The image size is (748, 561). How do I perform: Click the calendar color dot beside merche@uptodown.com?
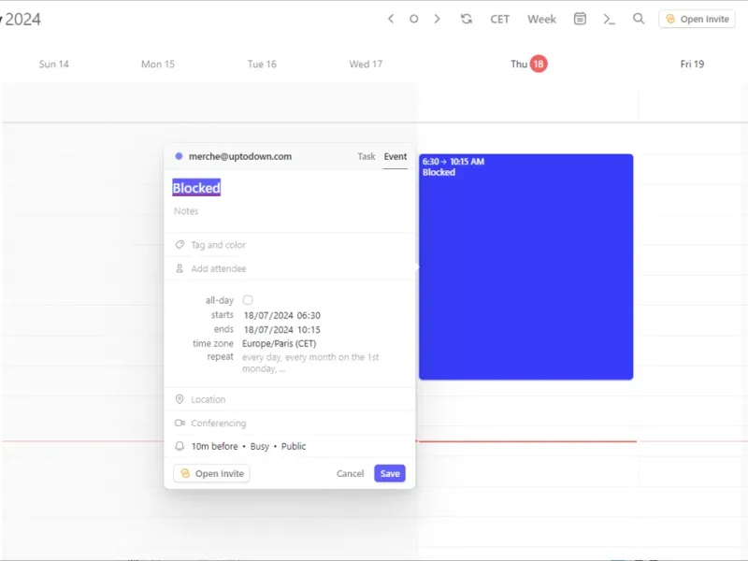click(179, 156)
